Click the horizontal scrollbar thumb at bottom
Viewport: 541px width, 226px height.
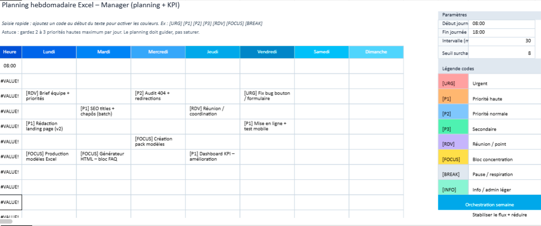[6, 222]
